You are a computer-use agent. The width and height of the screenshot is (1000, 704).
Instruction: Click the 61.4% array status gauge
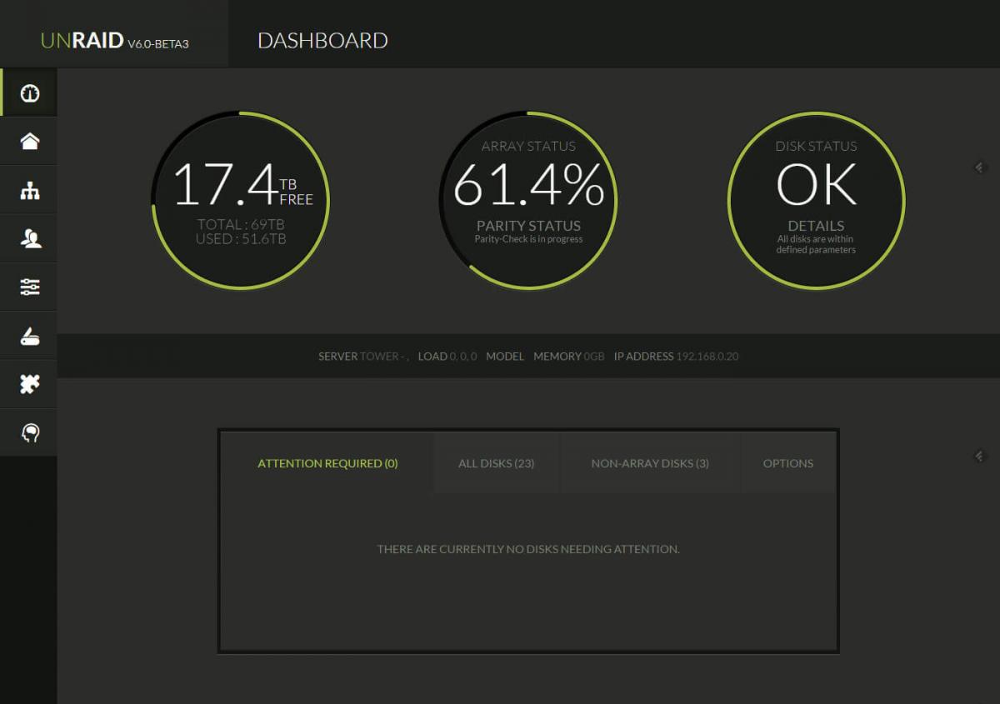coord(528,200)
